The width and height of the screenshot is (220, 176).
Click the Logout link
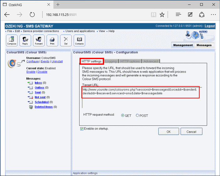coord(210,26)
